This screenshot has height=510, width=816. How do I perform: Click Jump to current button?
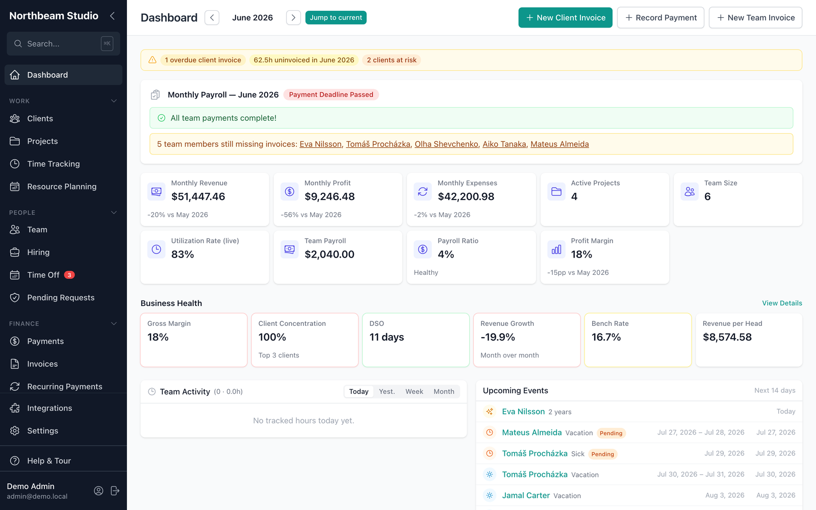point(336,17)
